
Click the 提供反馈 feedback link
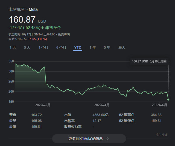point(162,135)
